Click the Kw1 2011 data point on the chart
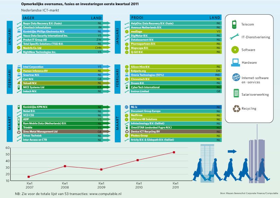 (174, 152)
